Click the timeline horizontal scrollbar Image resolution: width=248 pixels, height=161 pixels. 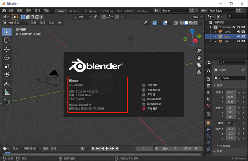pos(103,154)
